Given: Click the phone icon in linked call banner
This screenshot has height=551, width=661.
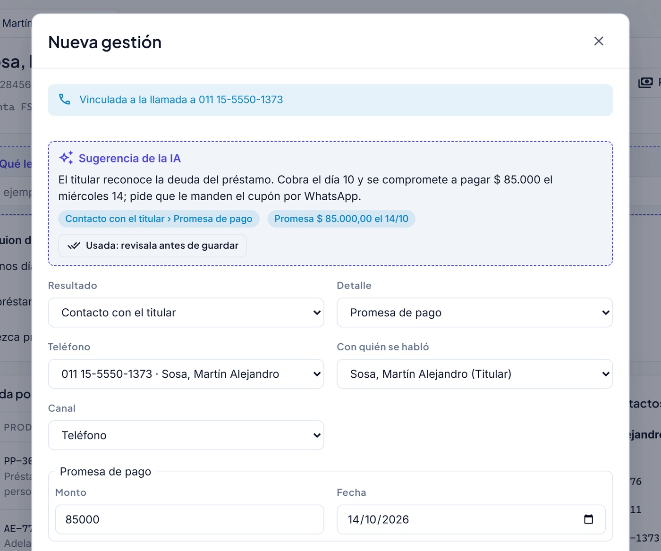Looking at the screenshot, I should click(65, 99).
